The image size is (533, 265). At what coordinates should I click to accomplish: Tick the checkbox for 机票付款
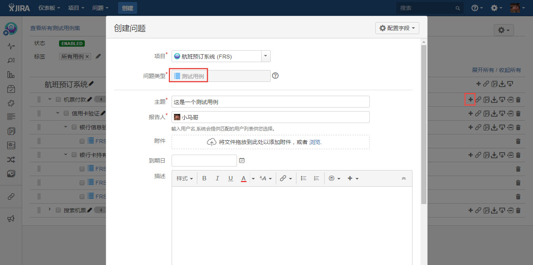coord(58,100)
